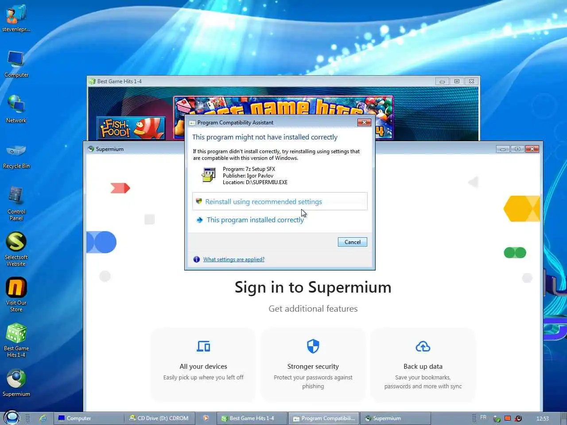
Task: Choose This program installed correctly
Action: pos(255,220)
